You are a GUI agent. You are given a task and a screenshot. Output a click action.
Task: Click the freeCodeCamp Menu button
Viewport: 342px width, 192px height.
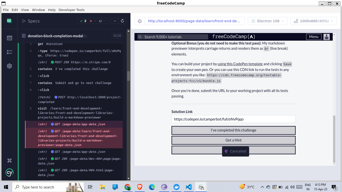click(x=314, y=37)
